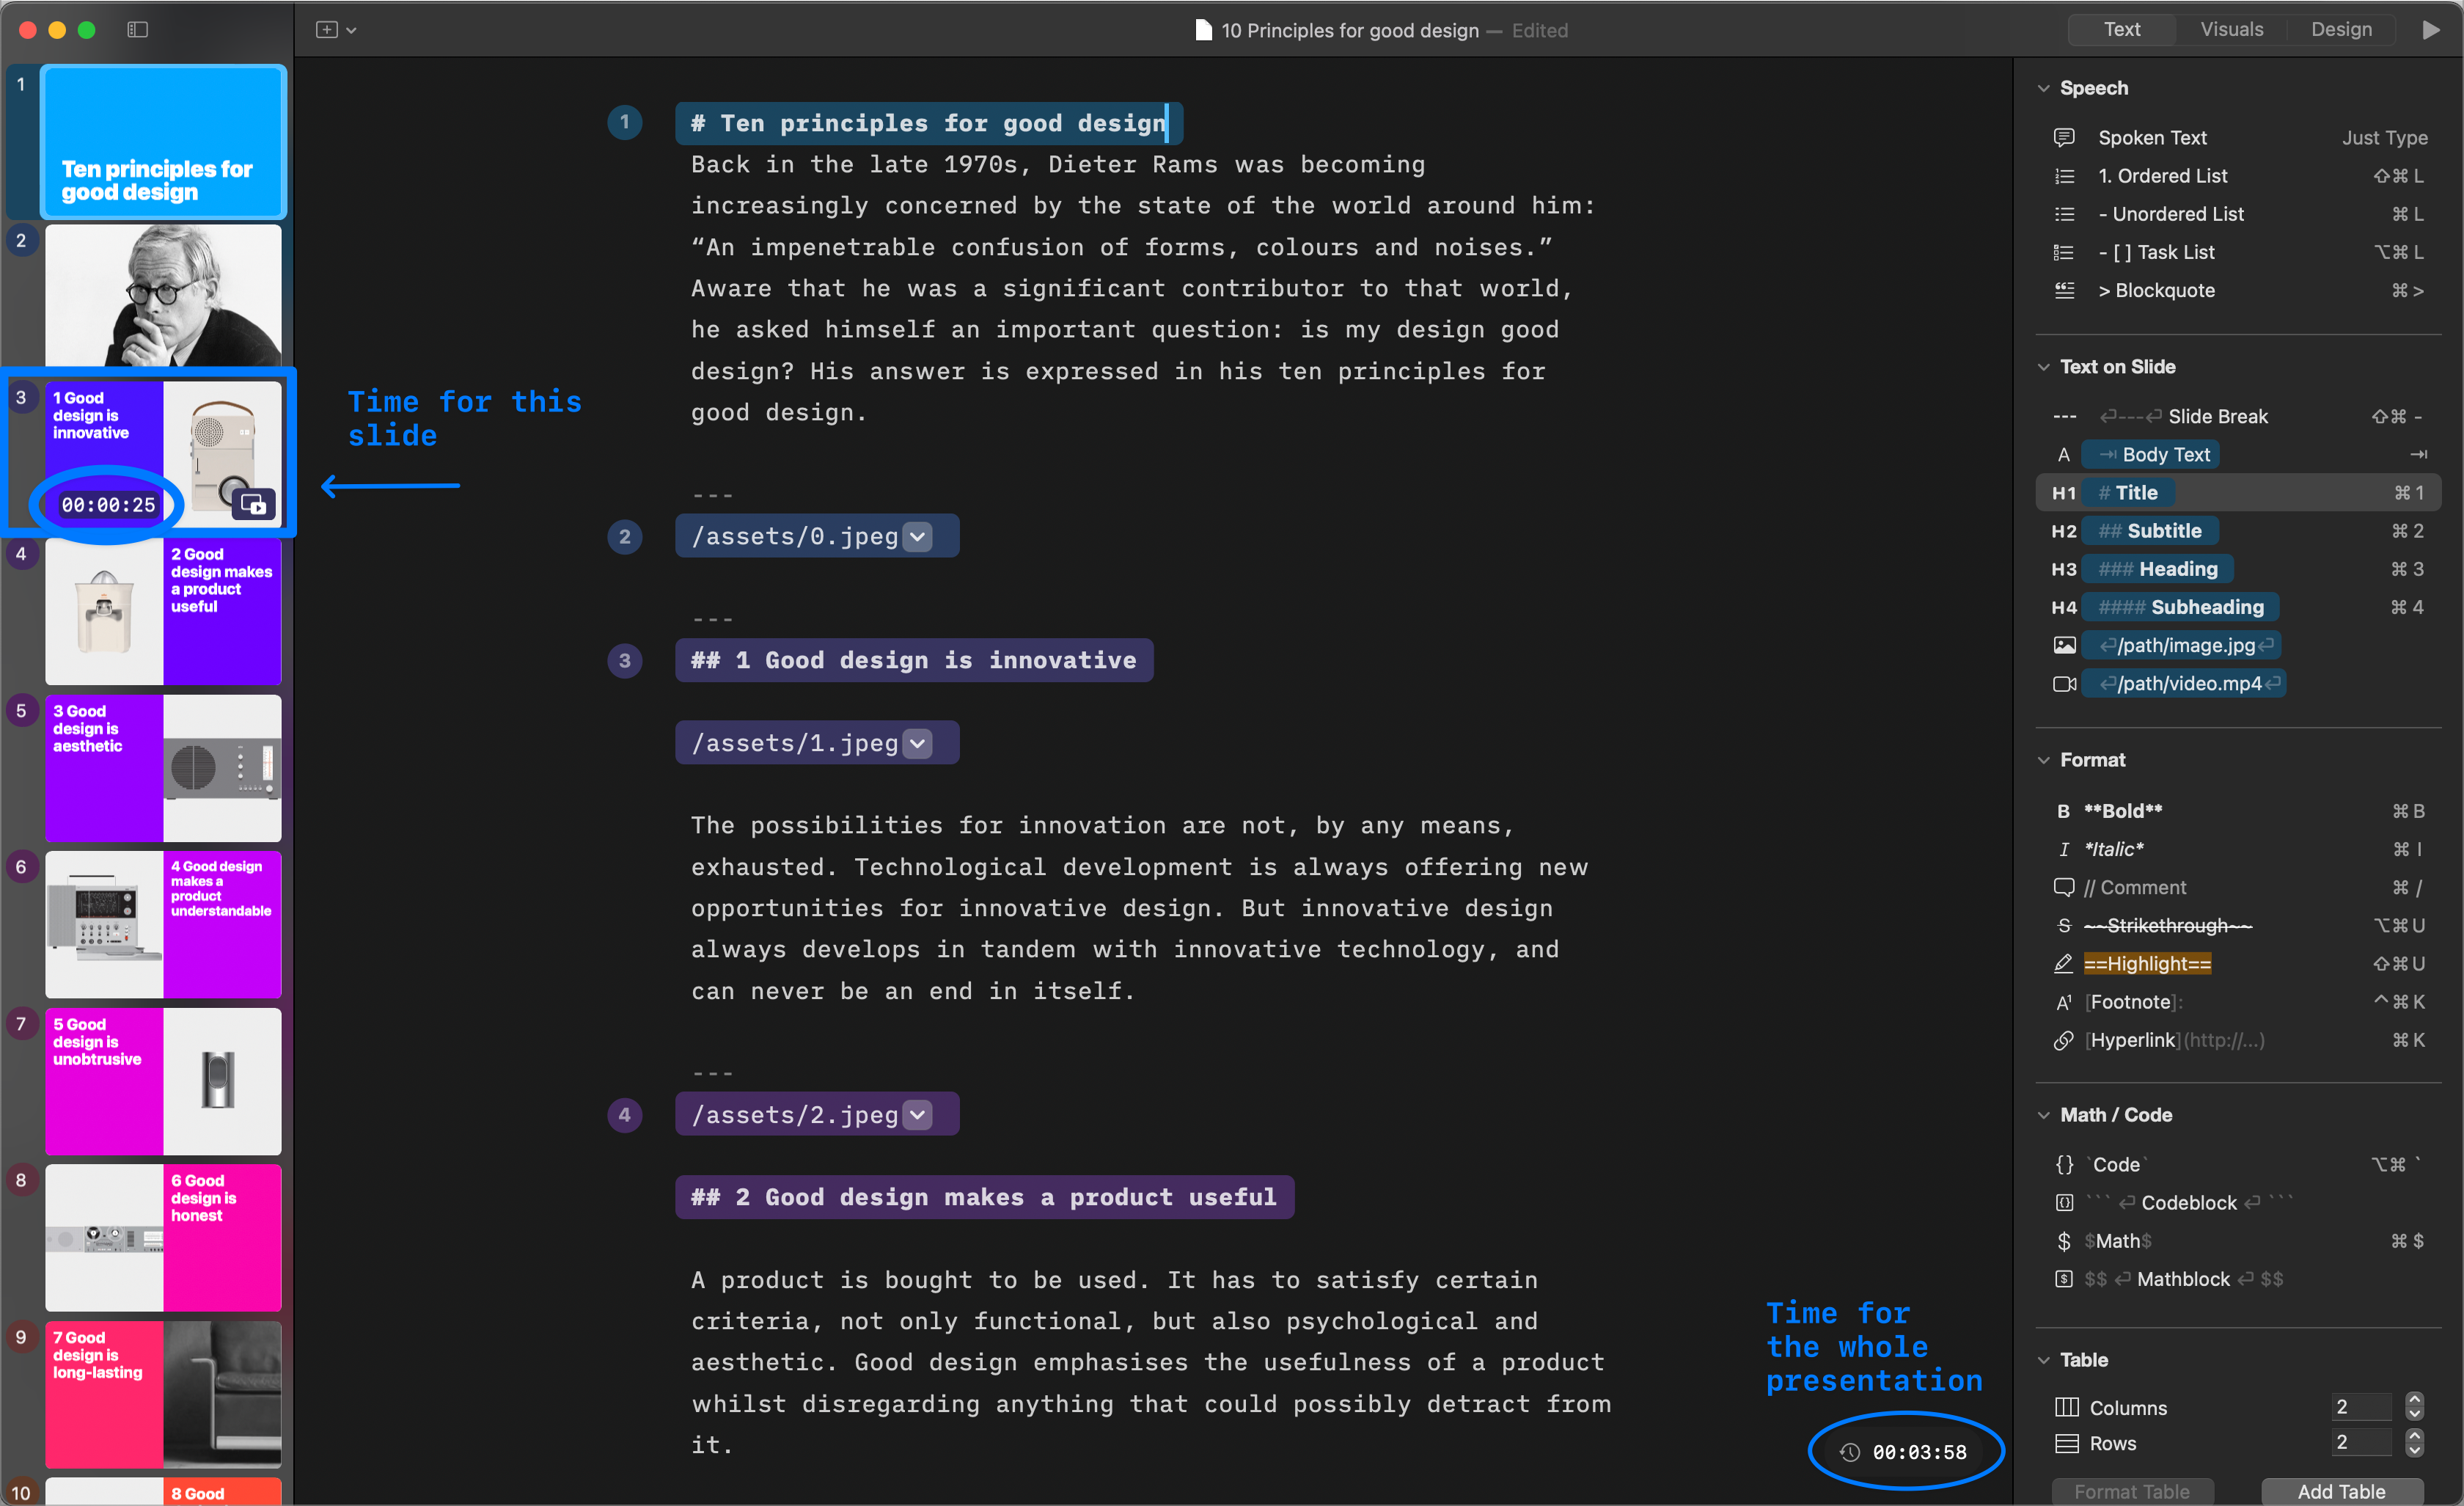Click the Columns stepper arrows
The width and height of the screenshot is (2464, 1506).
[2414, 1407]
